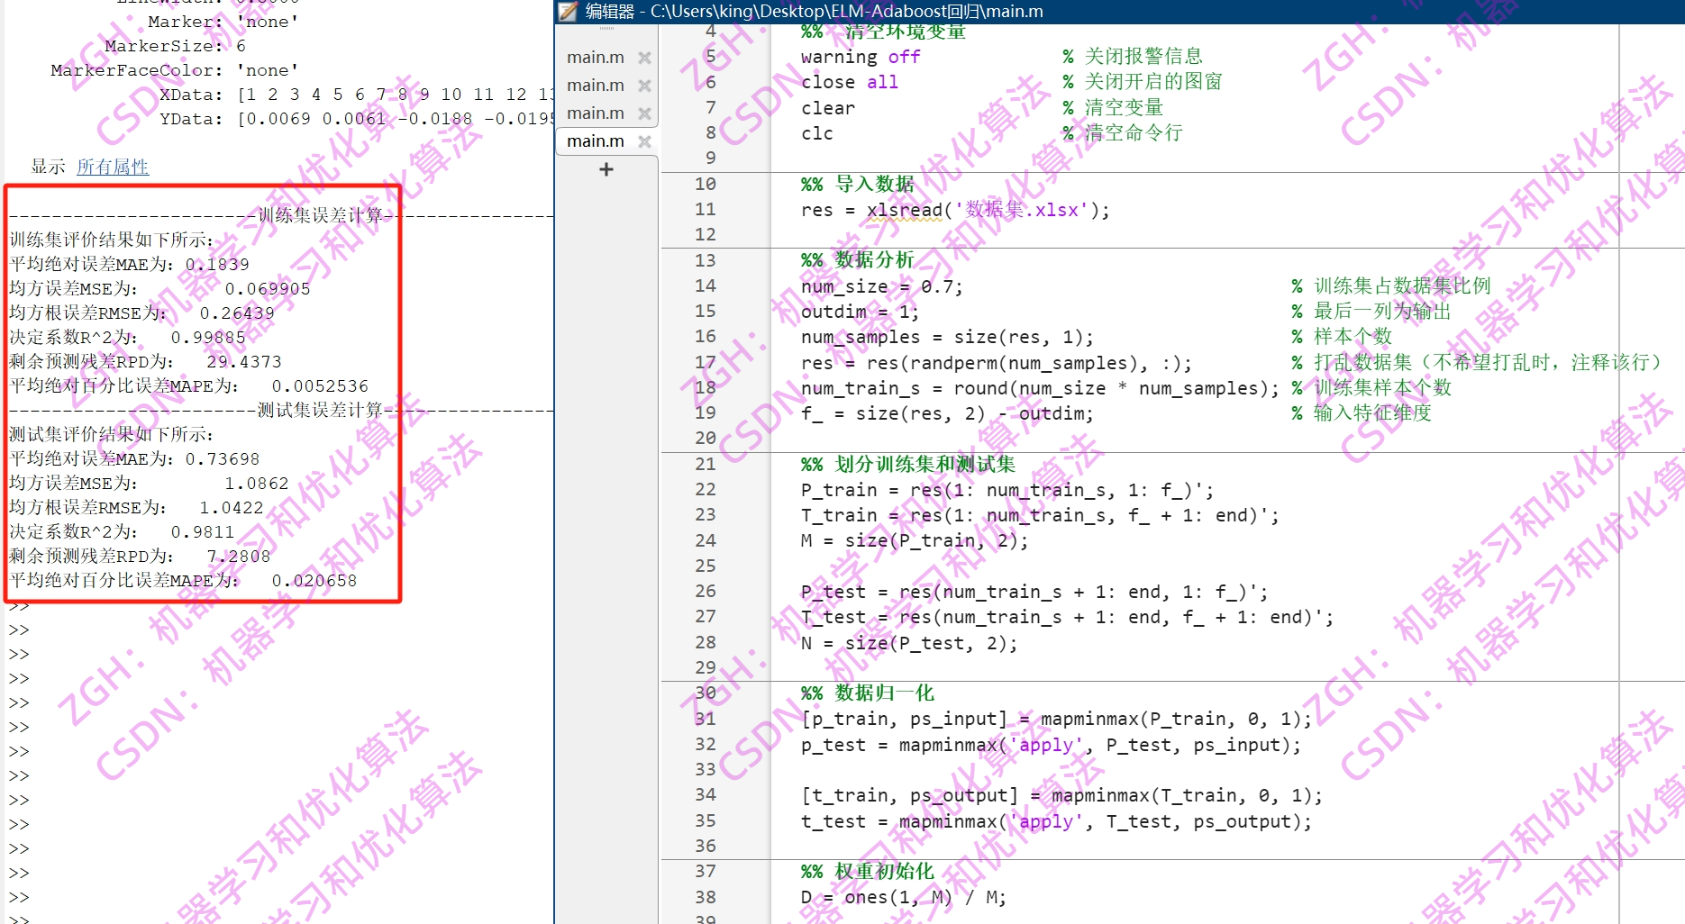Viewport: 1685px width, 924px height.
Task: Close the third main.m tab
Action: (644, 113)
